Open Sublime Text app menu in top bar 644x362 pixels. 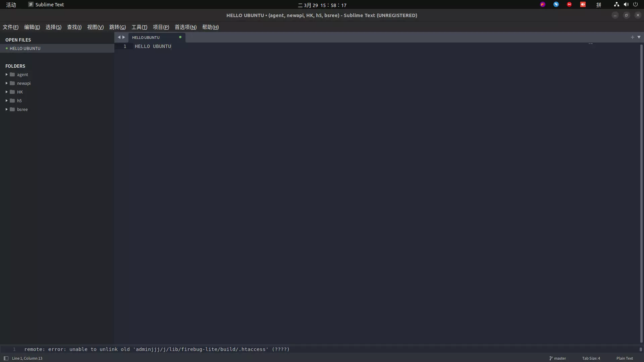pyautogui.click(x=46, y=5)
